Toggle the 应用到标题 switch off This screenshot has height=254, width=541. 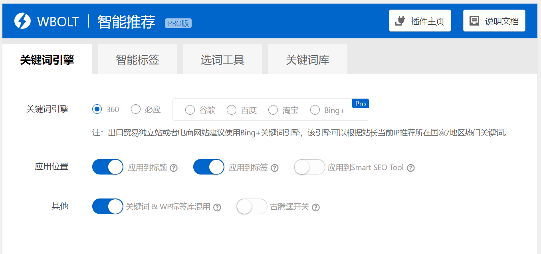pos(108,167)
